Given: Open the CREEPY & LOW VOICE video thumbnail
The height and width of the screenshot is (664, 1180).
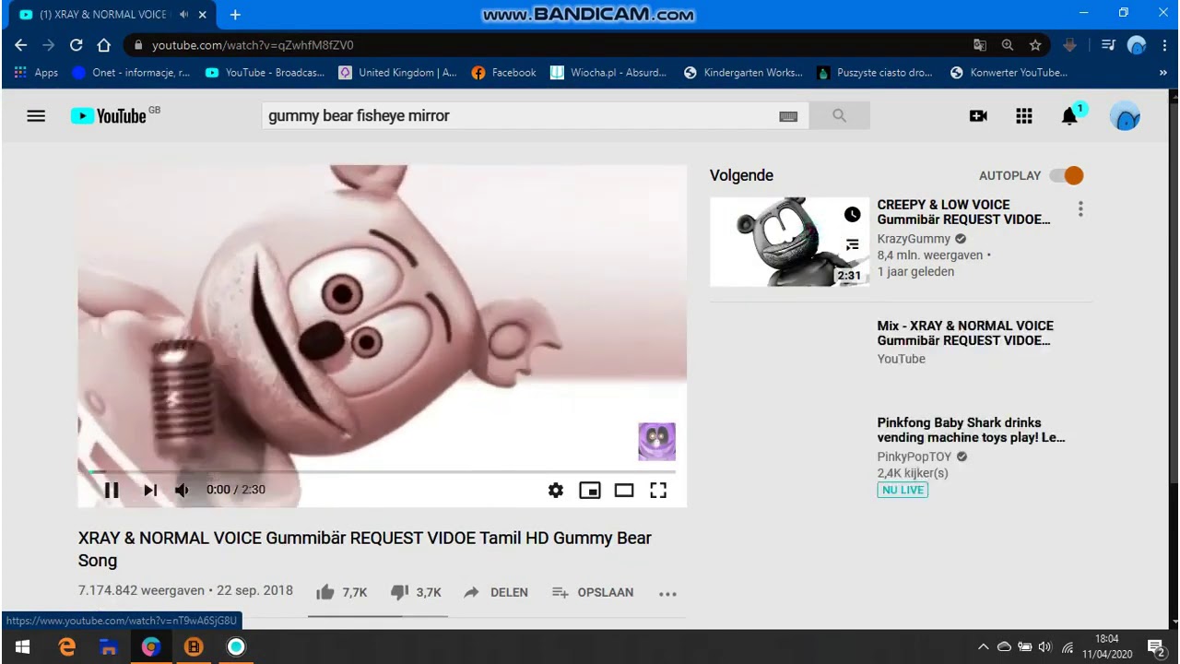Looking at the screenshot, I should (x=789, y=242).
